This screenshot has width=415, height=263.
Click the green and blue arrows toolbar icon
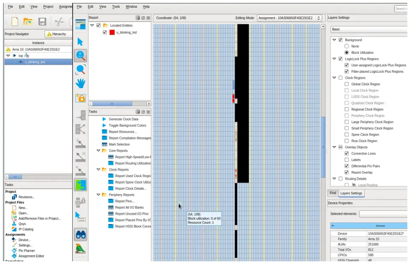point(80,185)
